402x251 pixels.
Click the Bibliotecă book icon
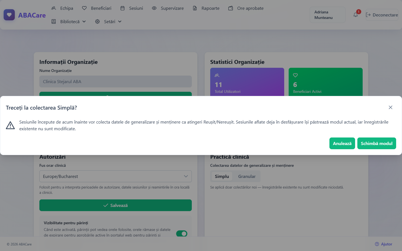click(x=54, y=21)
